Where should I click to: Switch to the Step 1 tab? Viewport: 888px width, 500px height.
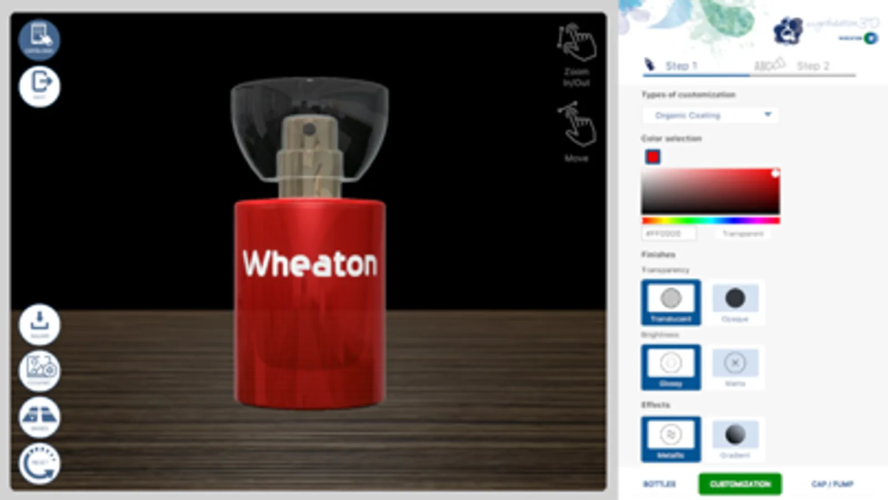click(x=681, y=66)
